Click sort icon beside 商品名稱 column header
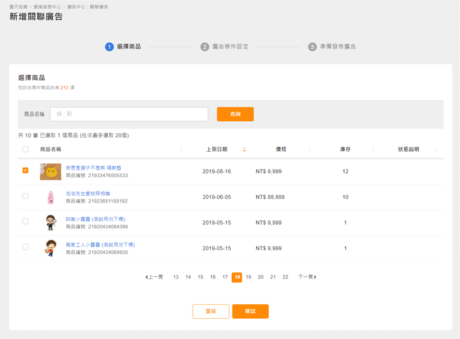This screenshot has height=339, width=460. tap(181, 149)
